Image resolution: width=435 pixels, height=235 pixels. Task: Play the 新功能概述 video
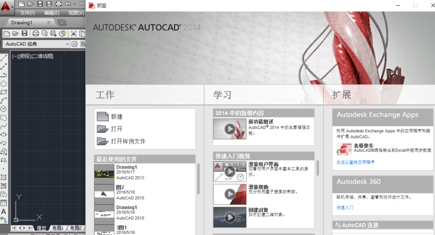pos(230,129)
